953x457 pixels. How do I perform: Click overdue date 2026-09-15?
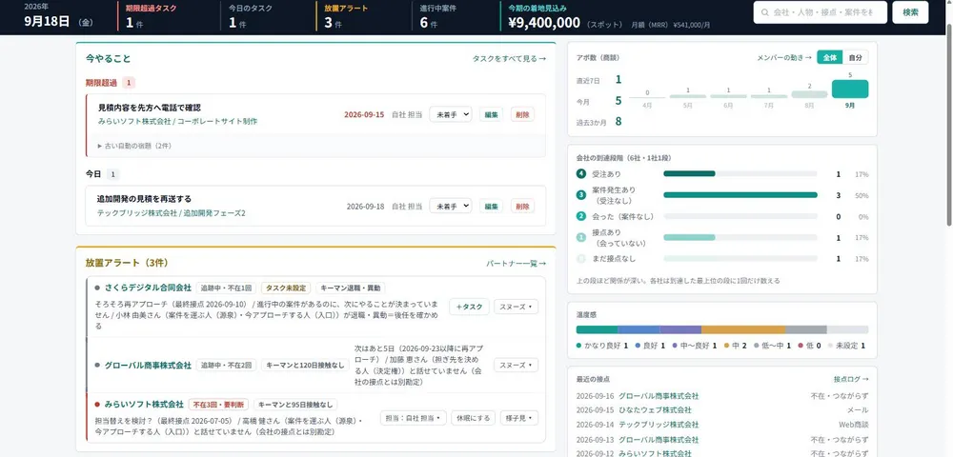(x=364, y=114)
